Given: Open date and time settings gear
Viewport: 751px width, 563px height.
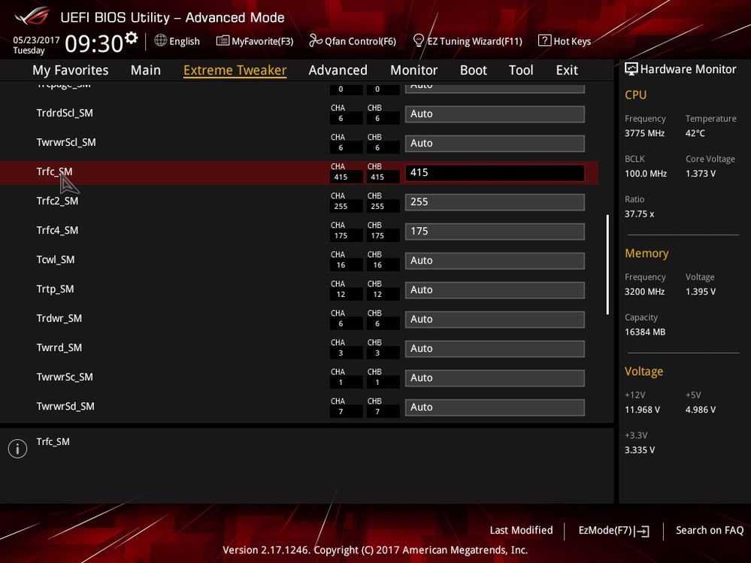Looking at the screenshot, I should (x=132, y=38).
